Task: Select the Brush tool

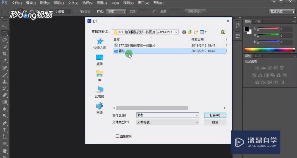Action: pos(4,75)
